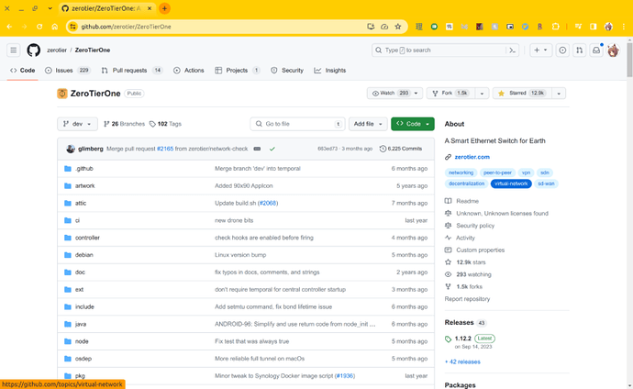
Task: Open the 6,225 Commits history
Action: 401,149
